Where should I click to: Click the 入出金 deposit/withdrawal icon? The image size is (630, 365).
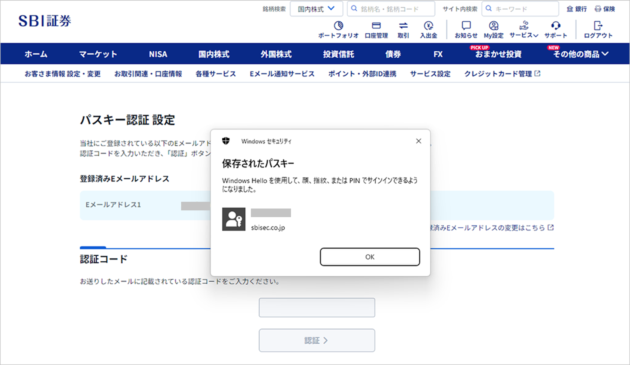428,30
